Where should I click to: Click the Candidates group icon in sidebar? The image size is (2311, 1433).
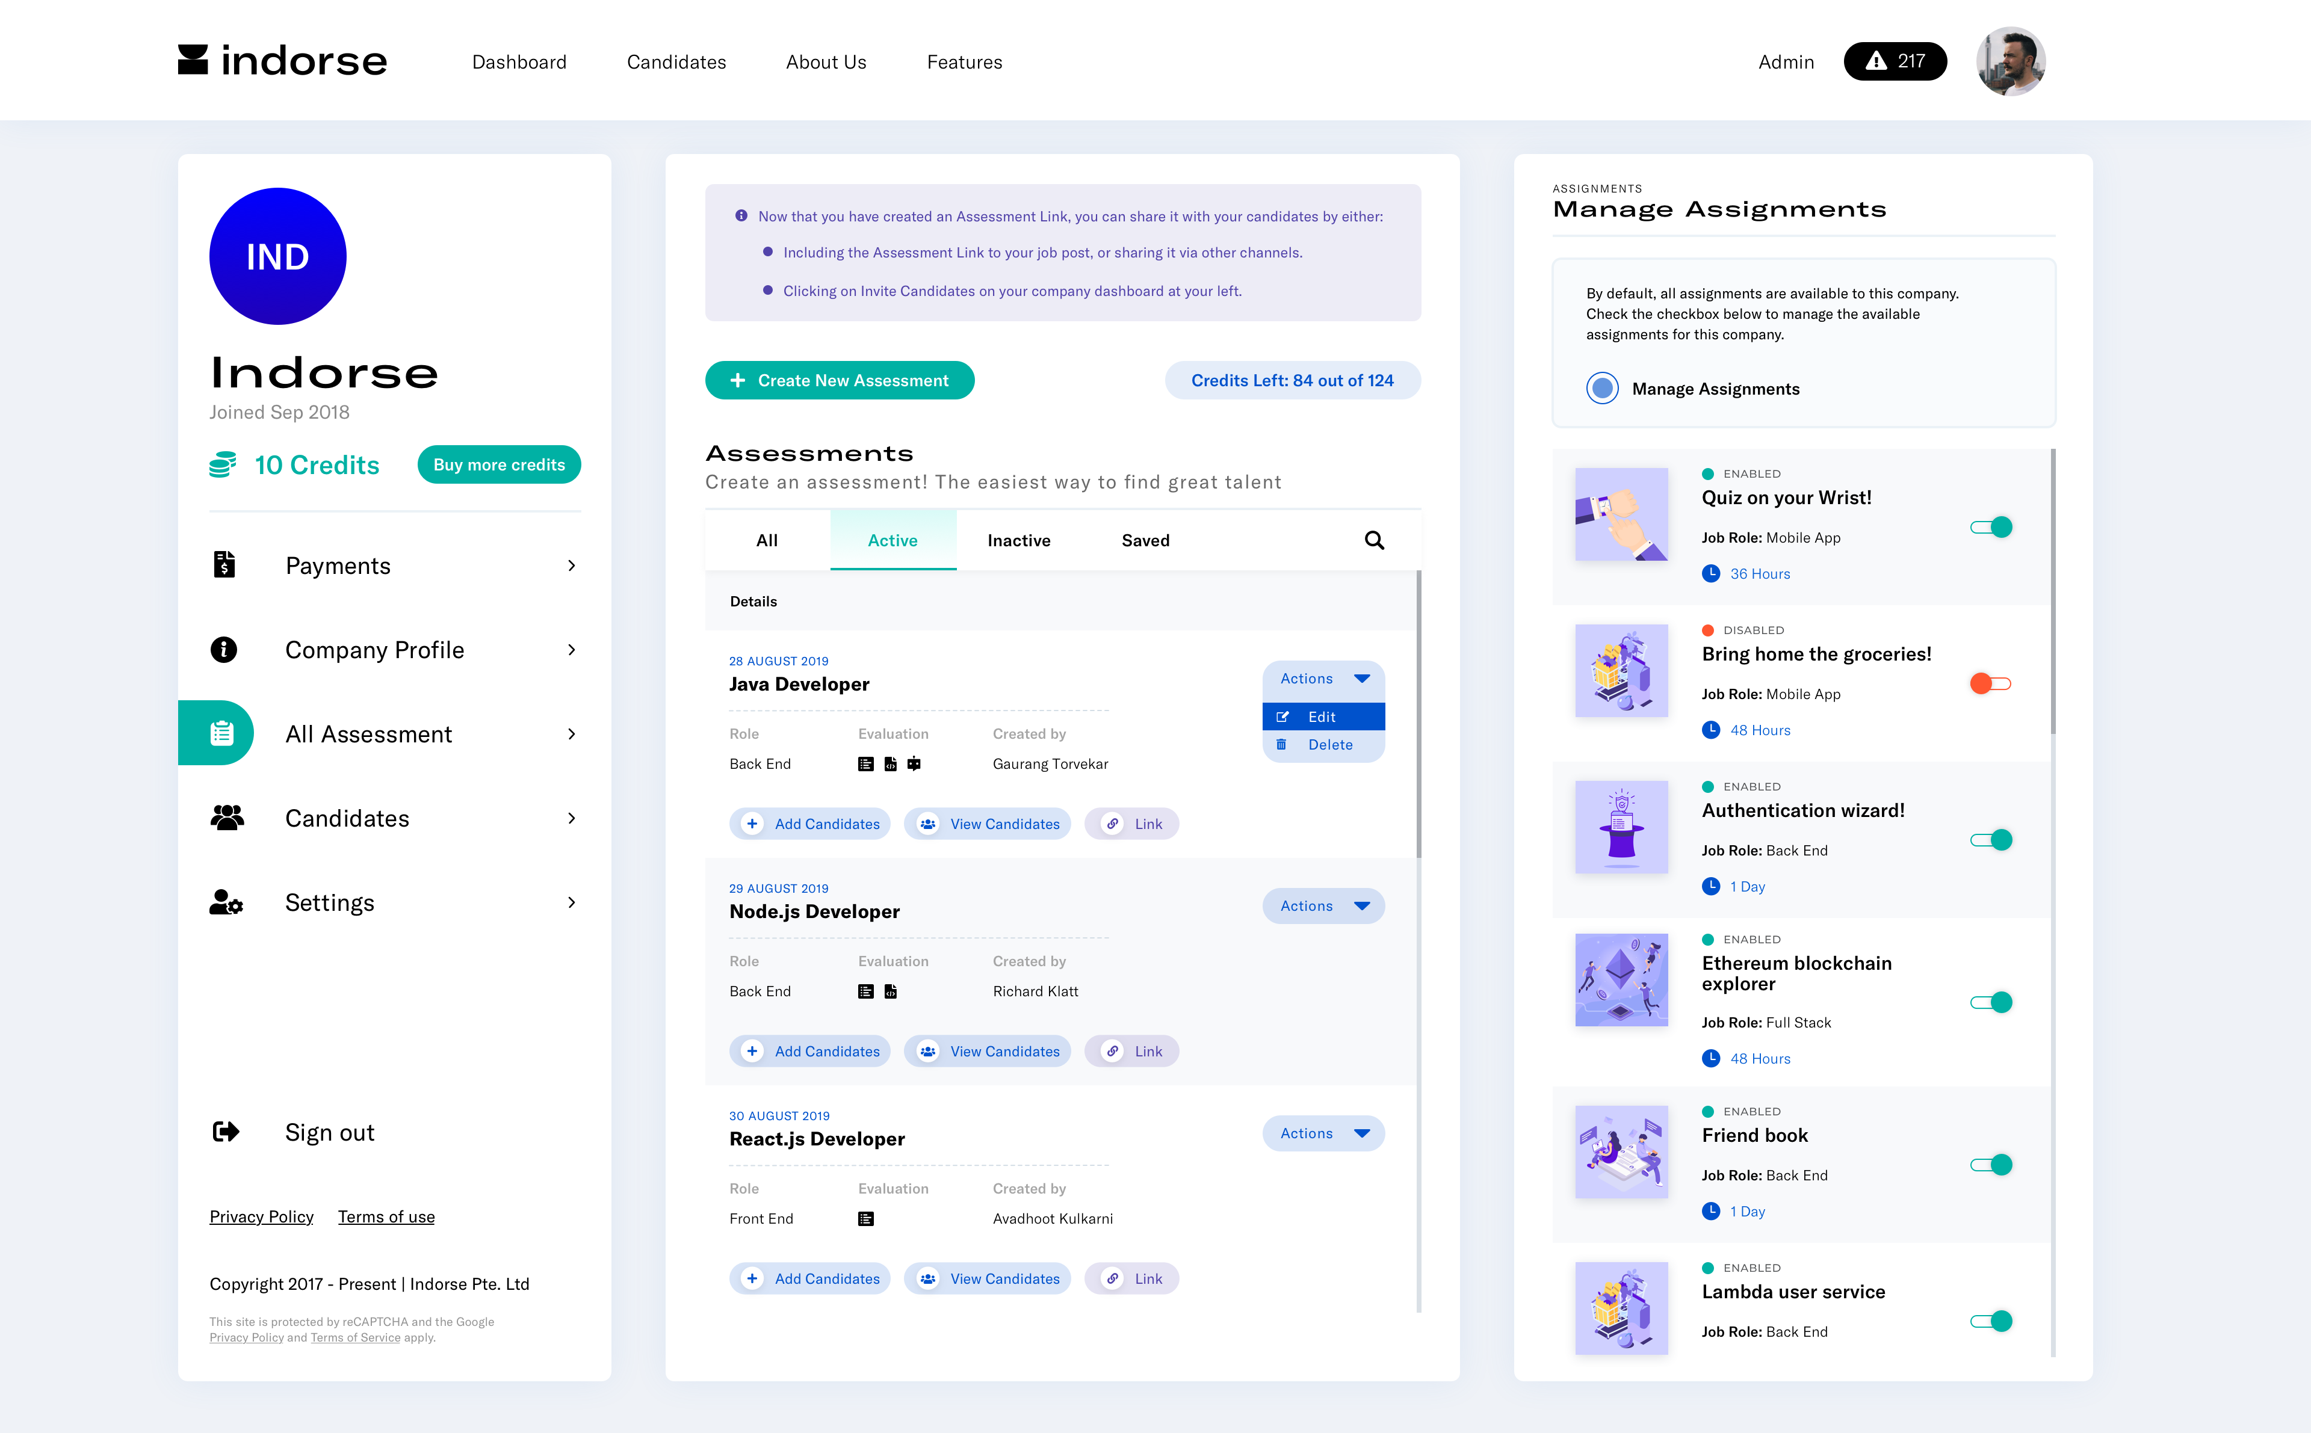(226, 818)
